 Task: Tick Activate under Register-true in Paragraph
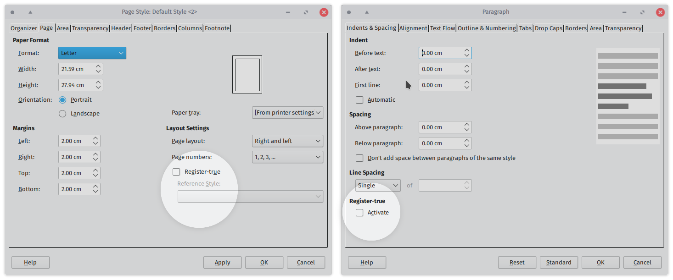click(x=359, y=213)
